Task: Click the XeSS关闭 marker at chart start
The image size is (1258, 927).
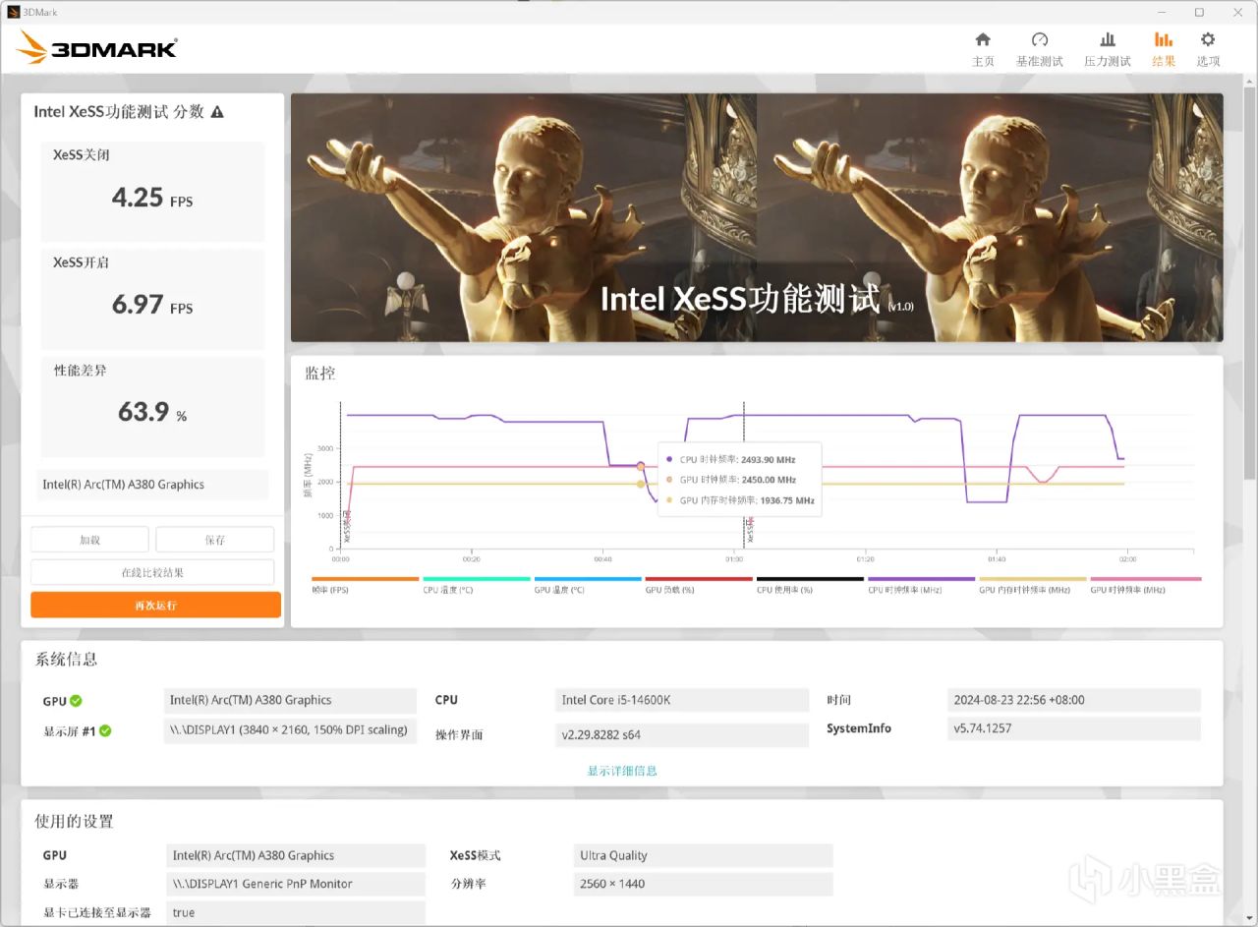Action: click(343, 477)
